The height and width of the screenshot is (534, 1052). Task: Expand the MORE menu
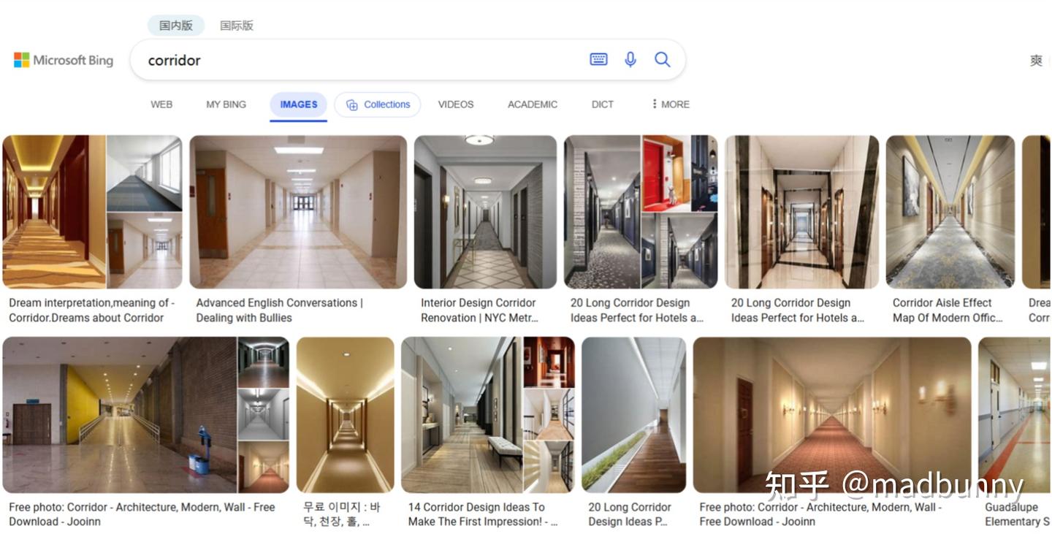(671, 104)
